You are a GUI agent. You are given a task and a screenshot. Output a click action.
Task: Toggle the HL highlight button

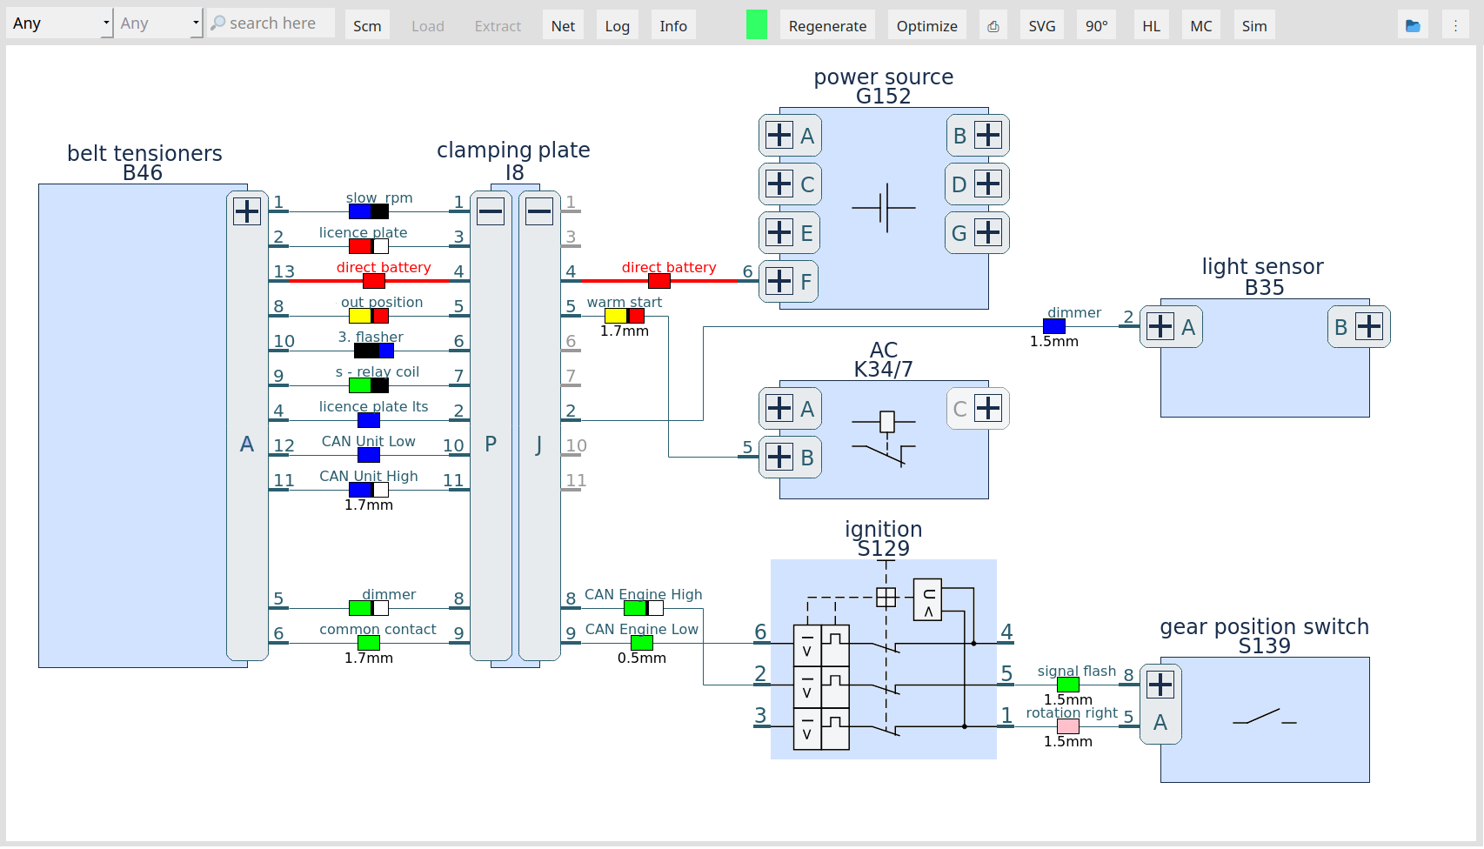tap(1151, 26)
